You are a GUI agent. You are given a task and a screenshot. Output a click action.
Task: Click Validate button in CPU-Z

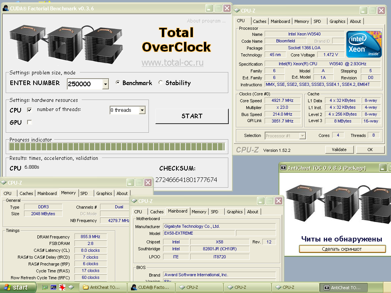point(339,150)
